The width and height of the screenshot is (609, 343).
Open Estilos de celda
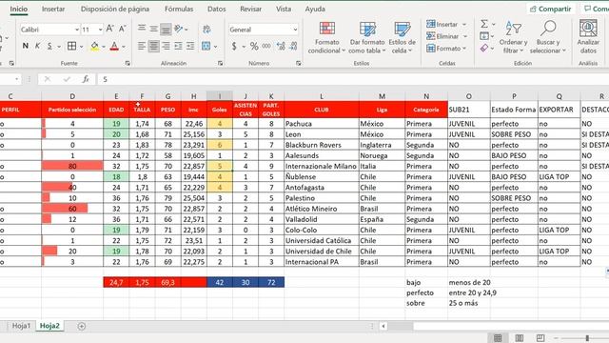point(402,38)
